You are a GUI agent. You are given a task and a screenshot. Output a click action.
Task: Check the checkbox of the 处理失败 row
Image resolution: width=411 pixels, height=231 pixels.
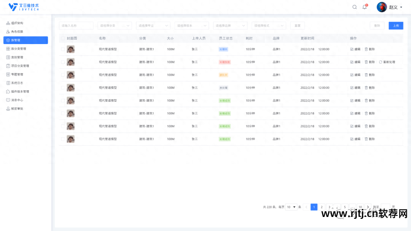pyautogui.click(x=63, y=62)
